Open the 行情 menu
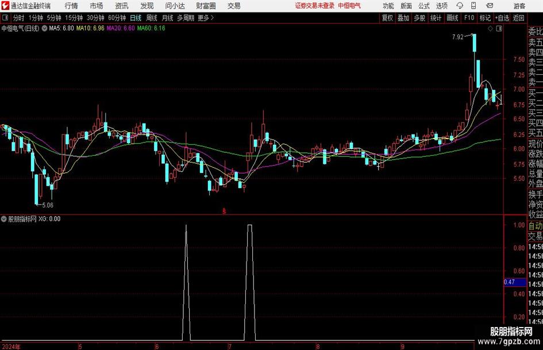 pyautogui.click(x=71, y=6)
